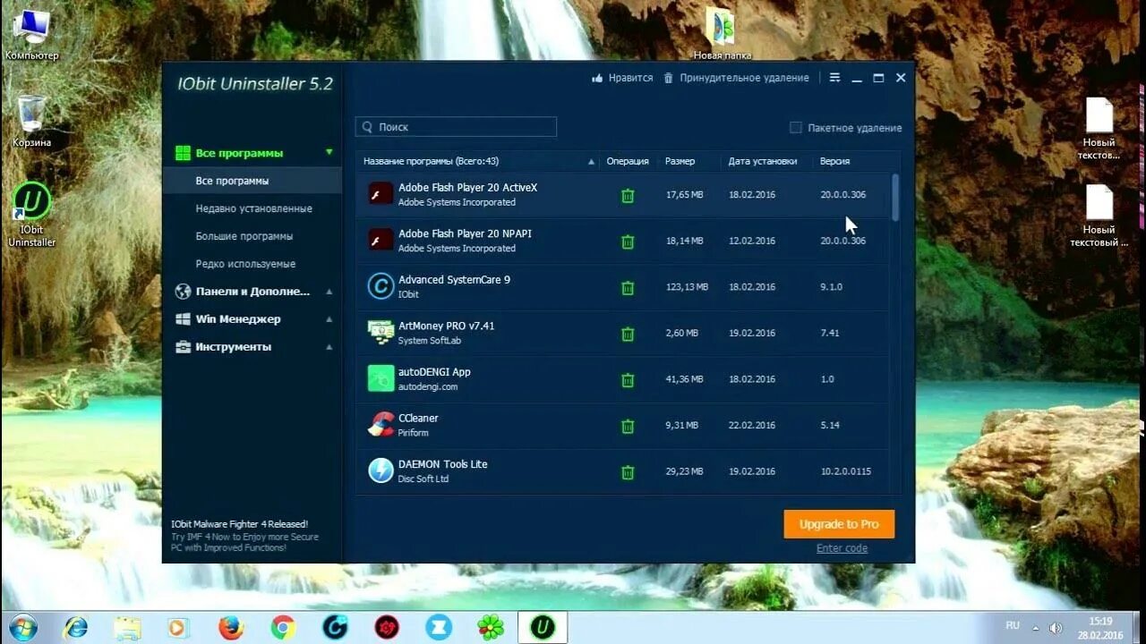1146x644 pixels.
Task: Click trash icon in ArtMoney PRO v7.41 row
Action: pos(628,334)
